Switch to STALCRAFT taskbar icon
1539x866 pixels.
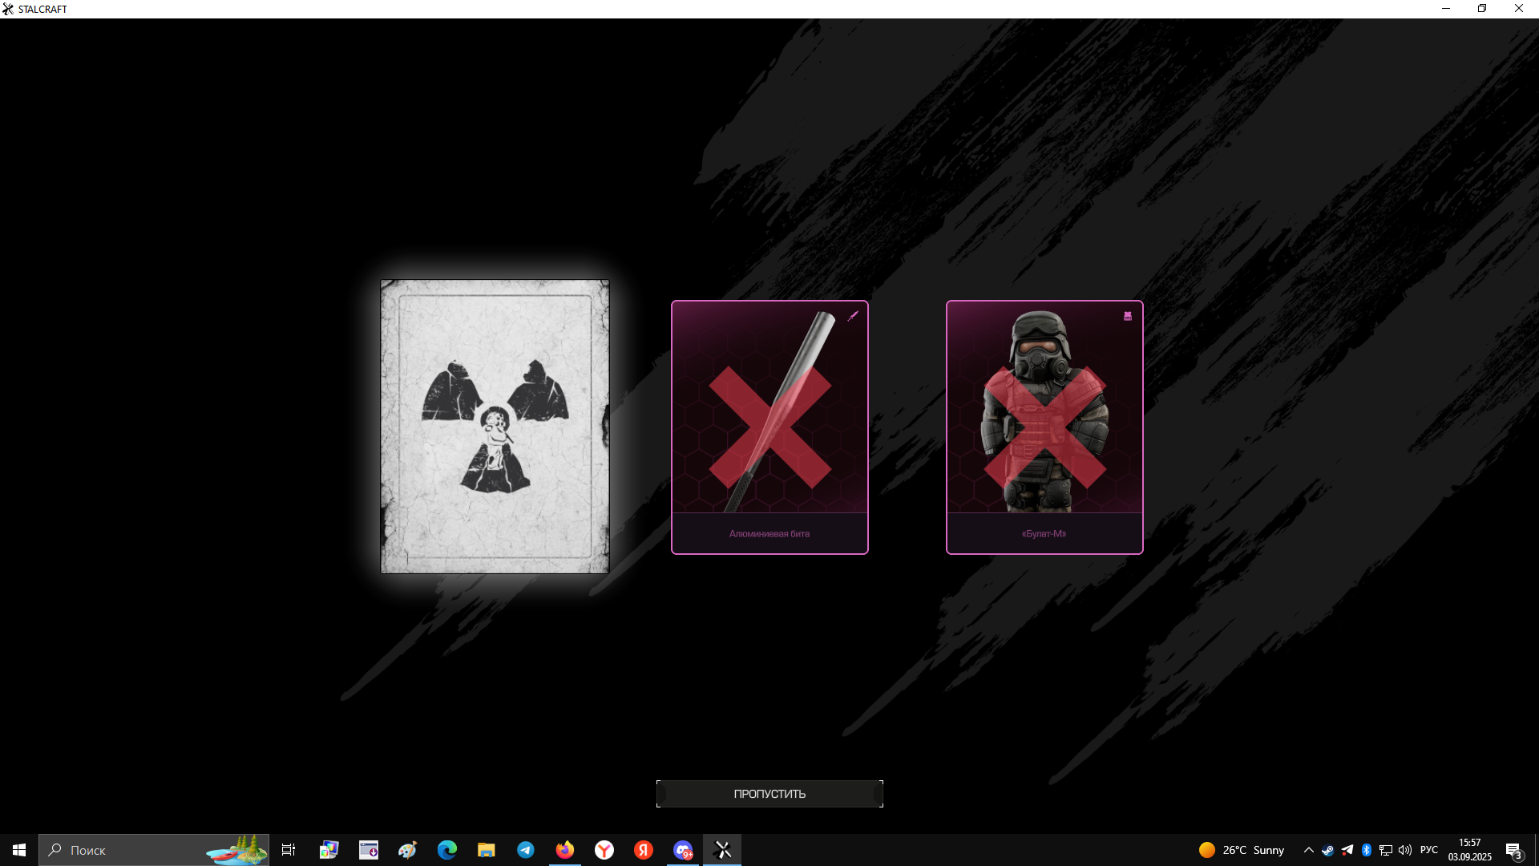pos(722,850)
